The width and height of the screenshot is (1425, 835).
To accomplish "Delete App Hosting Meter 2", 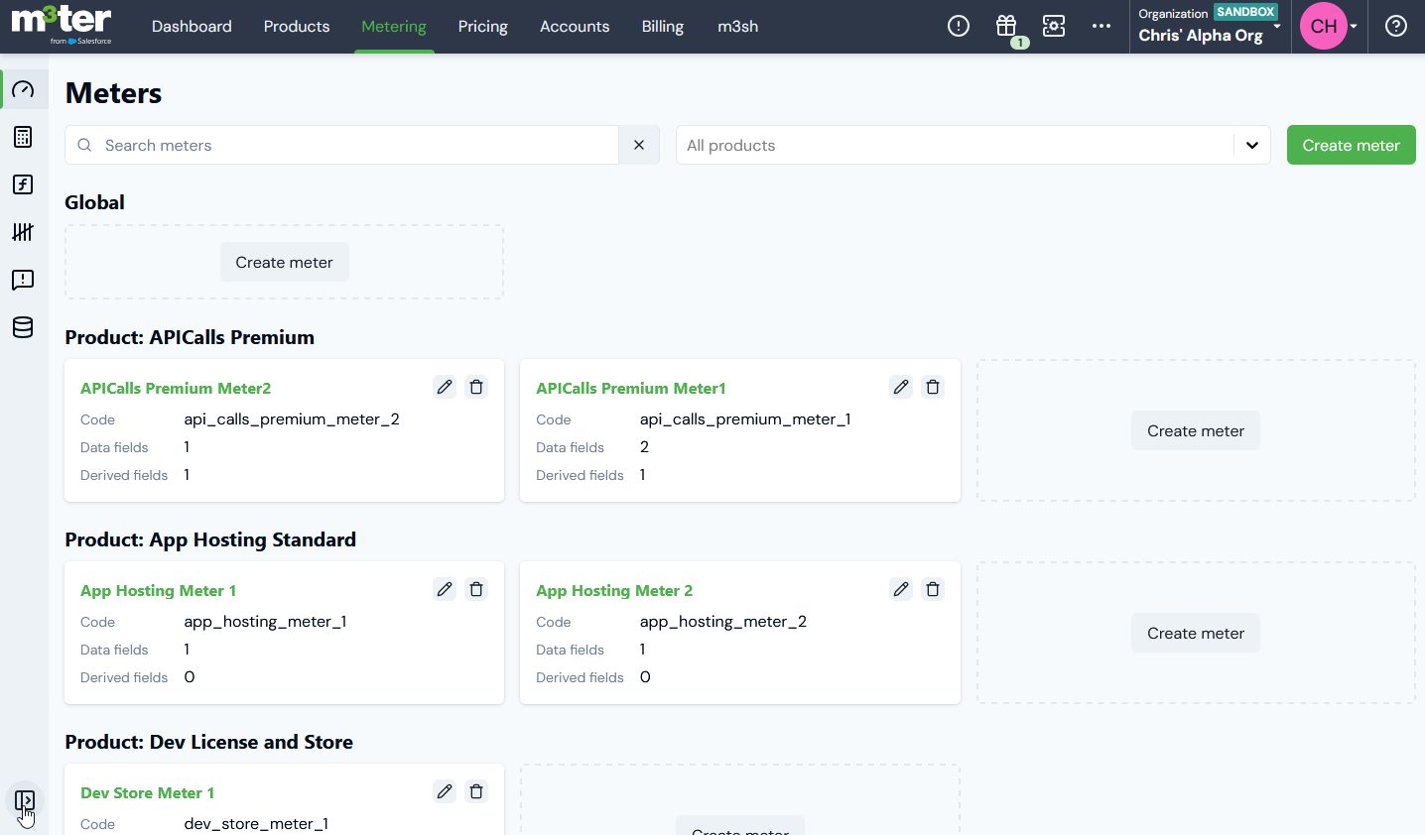I will [933, 589].
